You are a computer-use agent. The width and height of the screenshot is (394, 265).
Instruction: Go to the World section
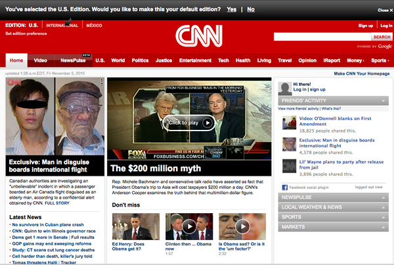(118, 60)
